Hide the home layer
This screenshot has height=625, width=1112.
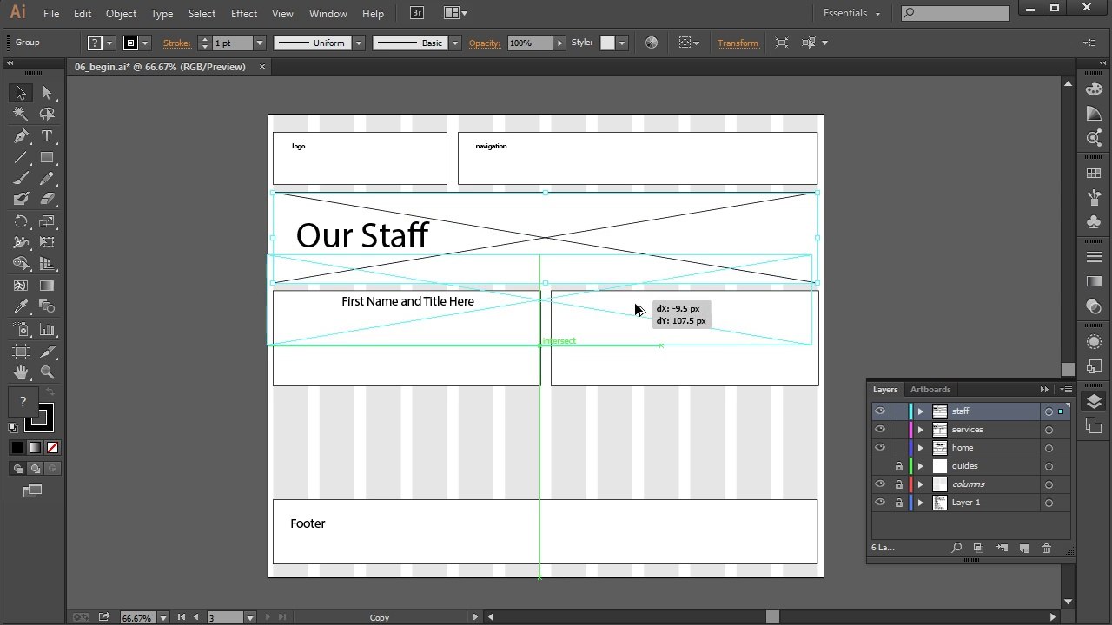(880, 448)
